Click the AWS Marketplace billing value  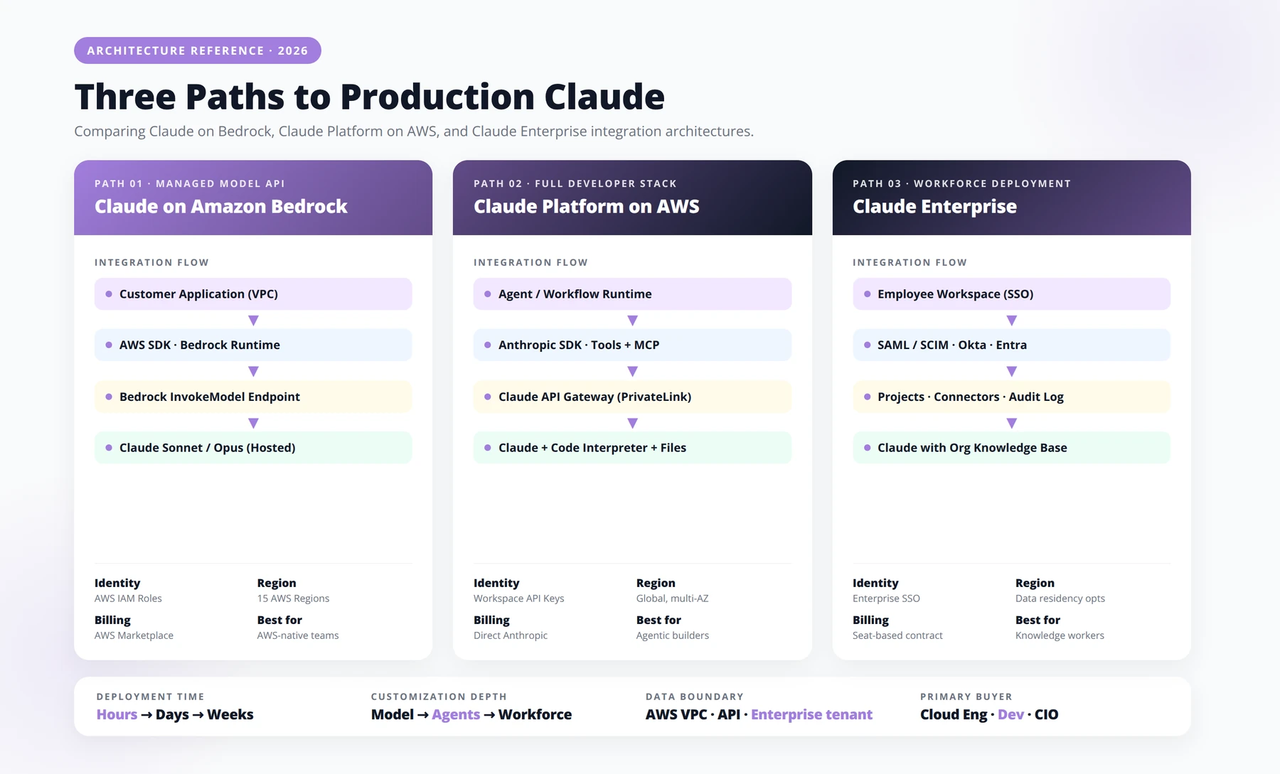coord(134,635)
